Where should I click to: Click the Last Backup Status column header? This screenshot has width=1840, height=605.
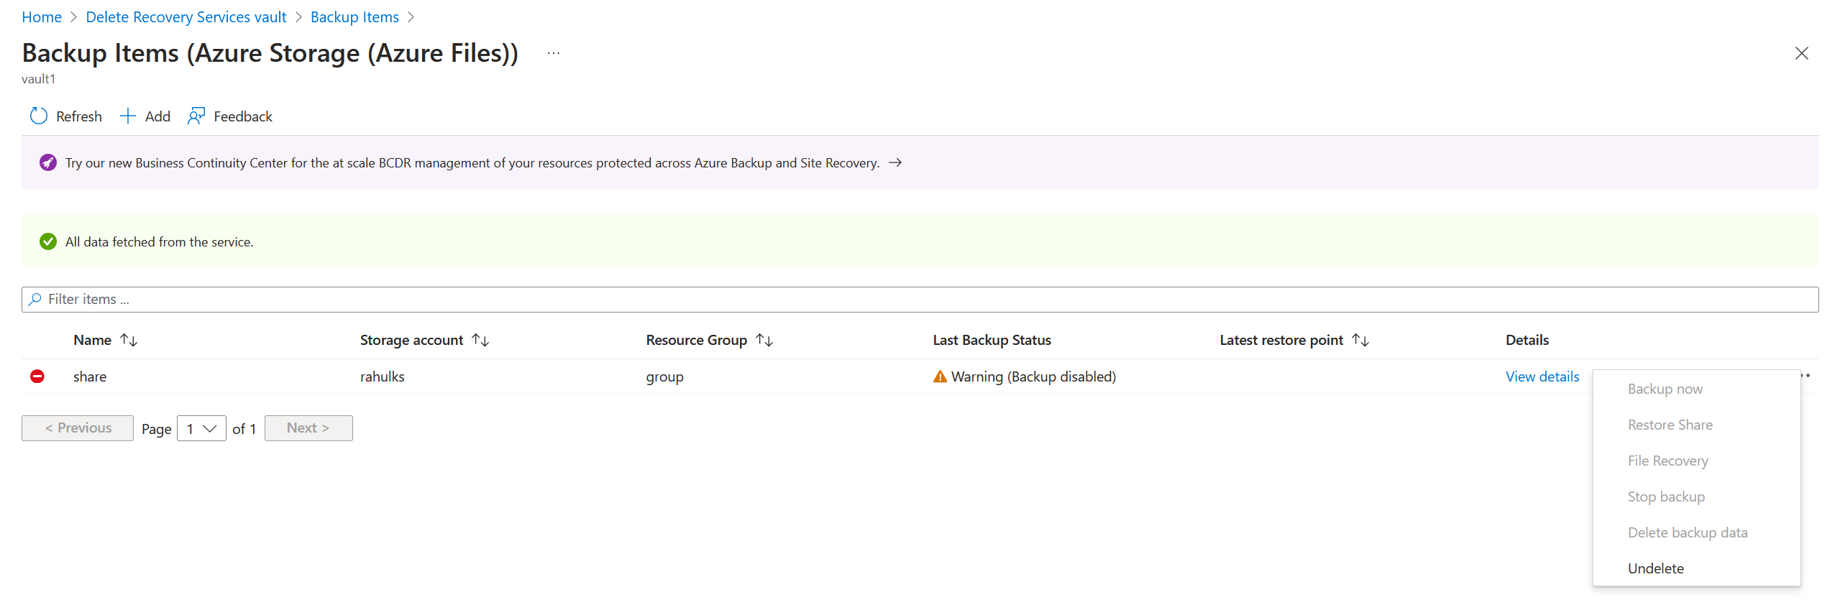(x=992, y=340)
